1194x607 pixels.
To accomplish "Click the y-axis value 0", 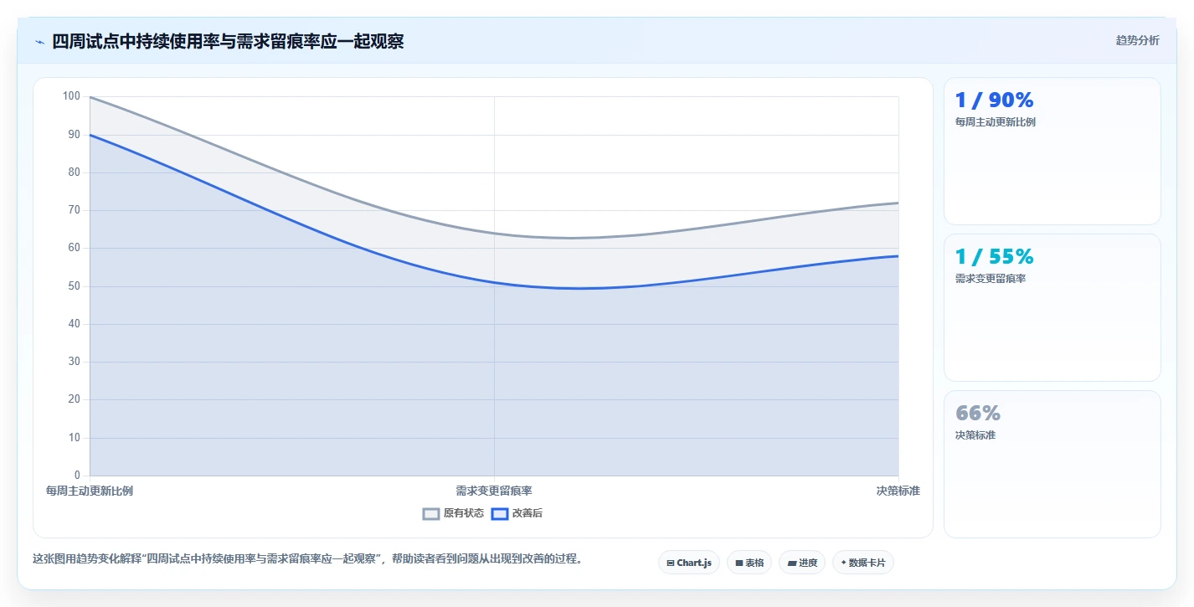I will click(x=77, y=476).
